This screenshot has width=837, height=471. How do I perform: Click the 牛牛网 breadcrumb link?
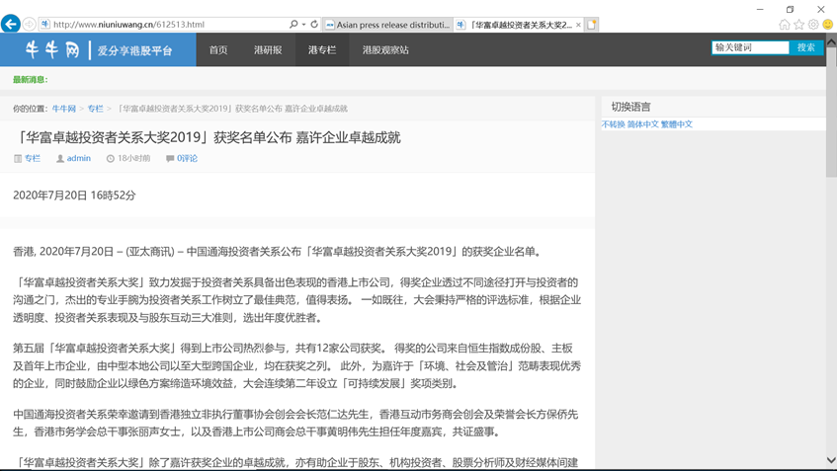pos(63,109)
